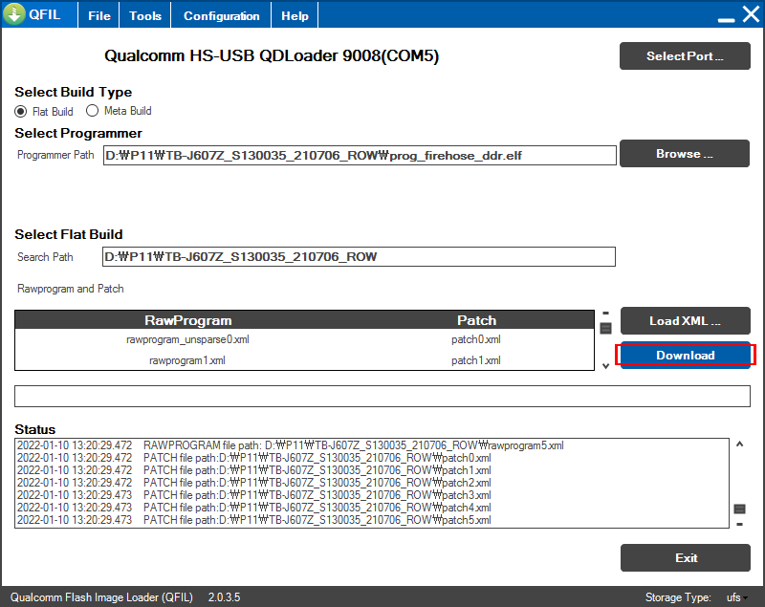Open the Configuration menu
765x607 pixels.
point(221,15)
